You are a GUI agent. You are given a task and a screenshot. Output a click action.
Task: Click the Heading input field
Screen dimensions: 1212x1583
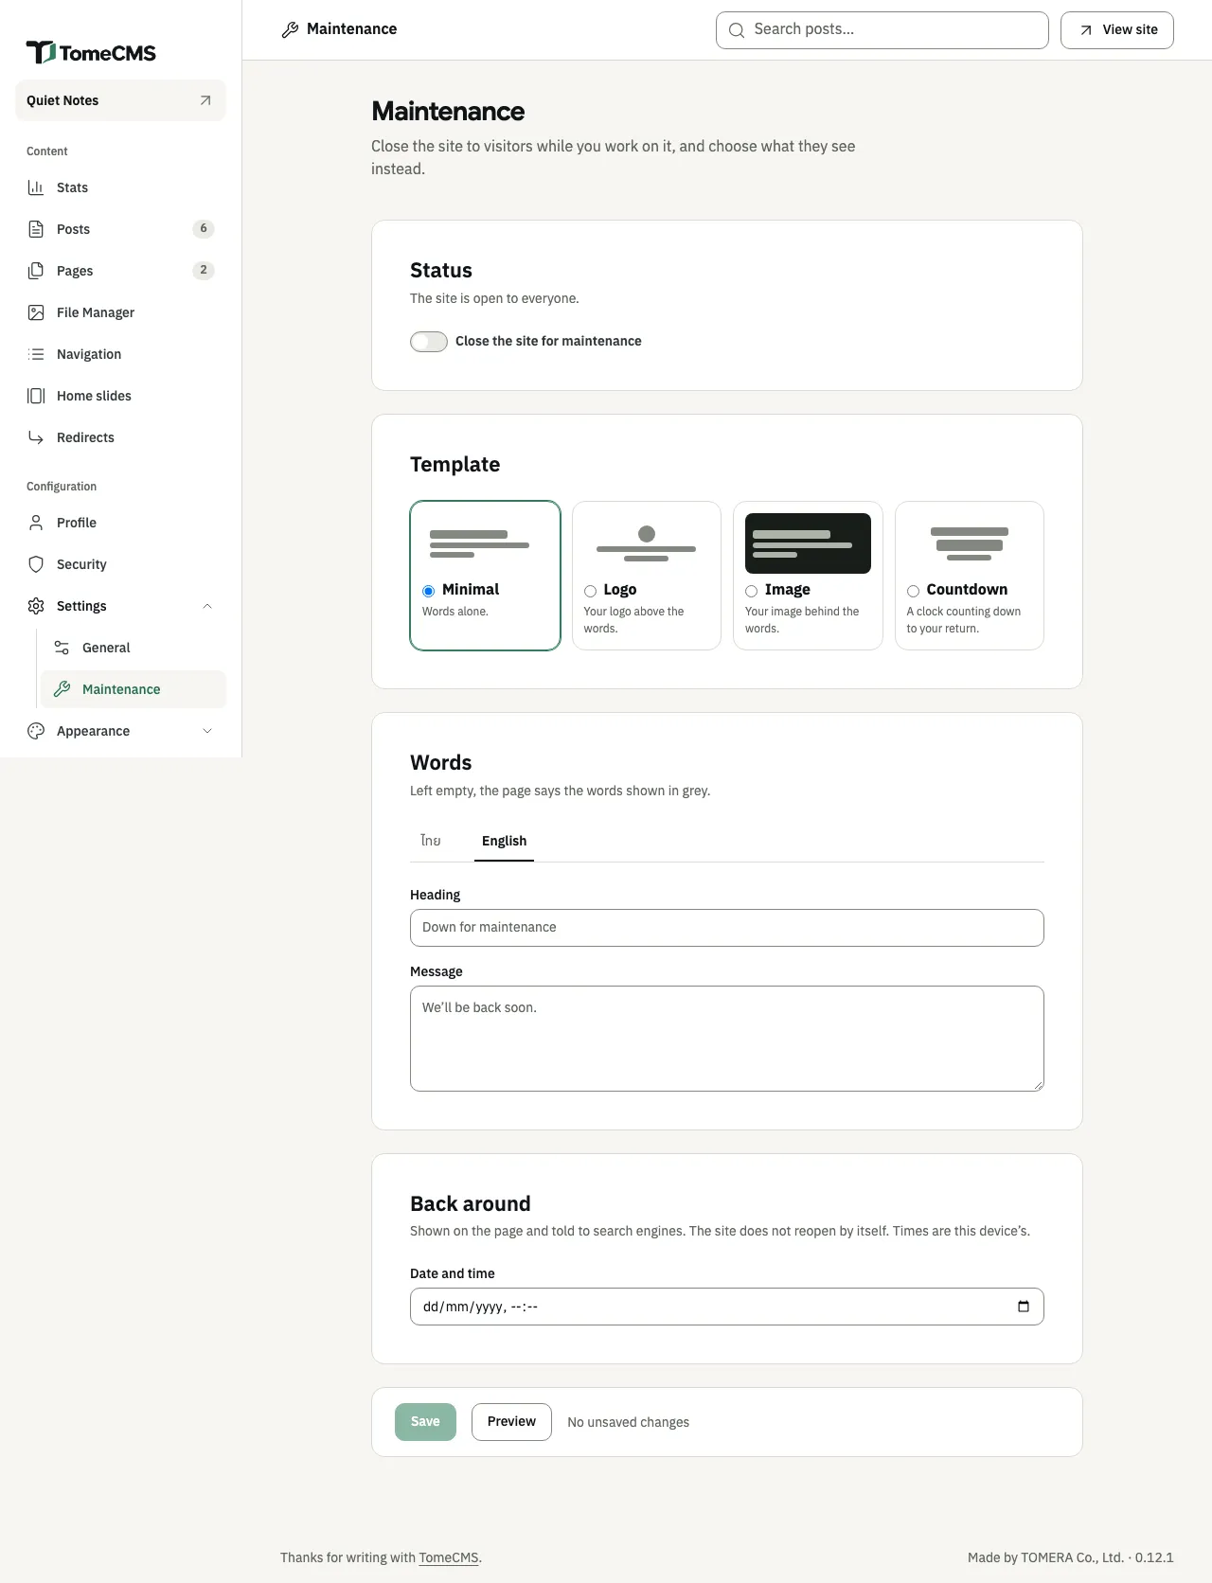[727, 928]
